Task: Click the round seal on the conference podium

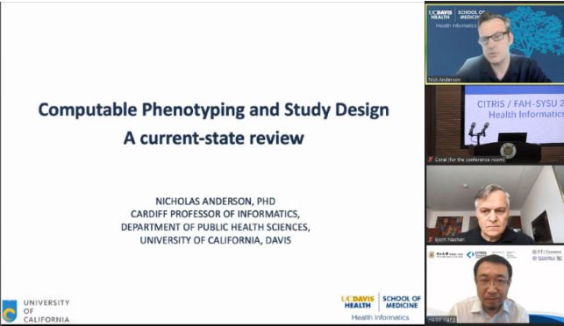Action: point(508,151)
